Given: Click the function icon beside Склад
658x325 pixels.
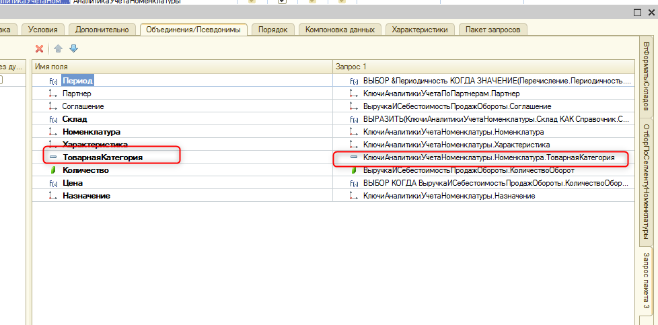Looking at the screenshot, I should coord(53,119).
